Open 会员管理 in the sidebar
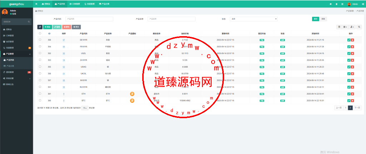This screenshot has height=154, width=366. click(16, 42)
